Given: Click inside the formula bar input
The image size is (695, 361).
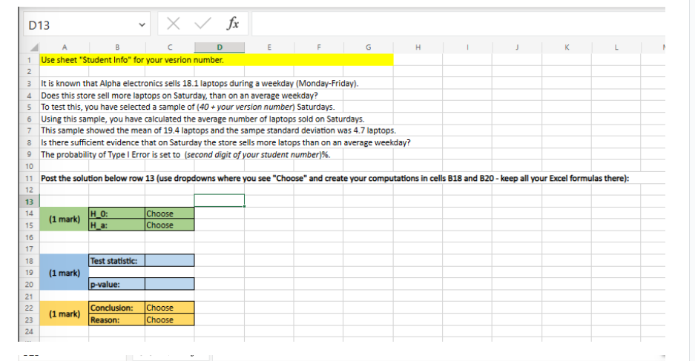Looking at the screenshot, I should pyautogui.click(x=458, y=24).
